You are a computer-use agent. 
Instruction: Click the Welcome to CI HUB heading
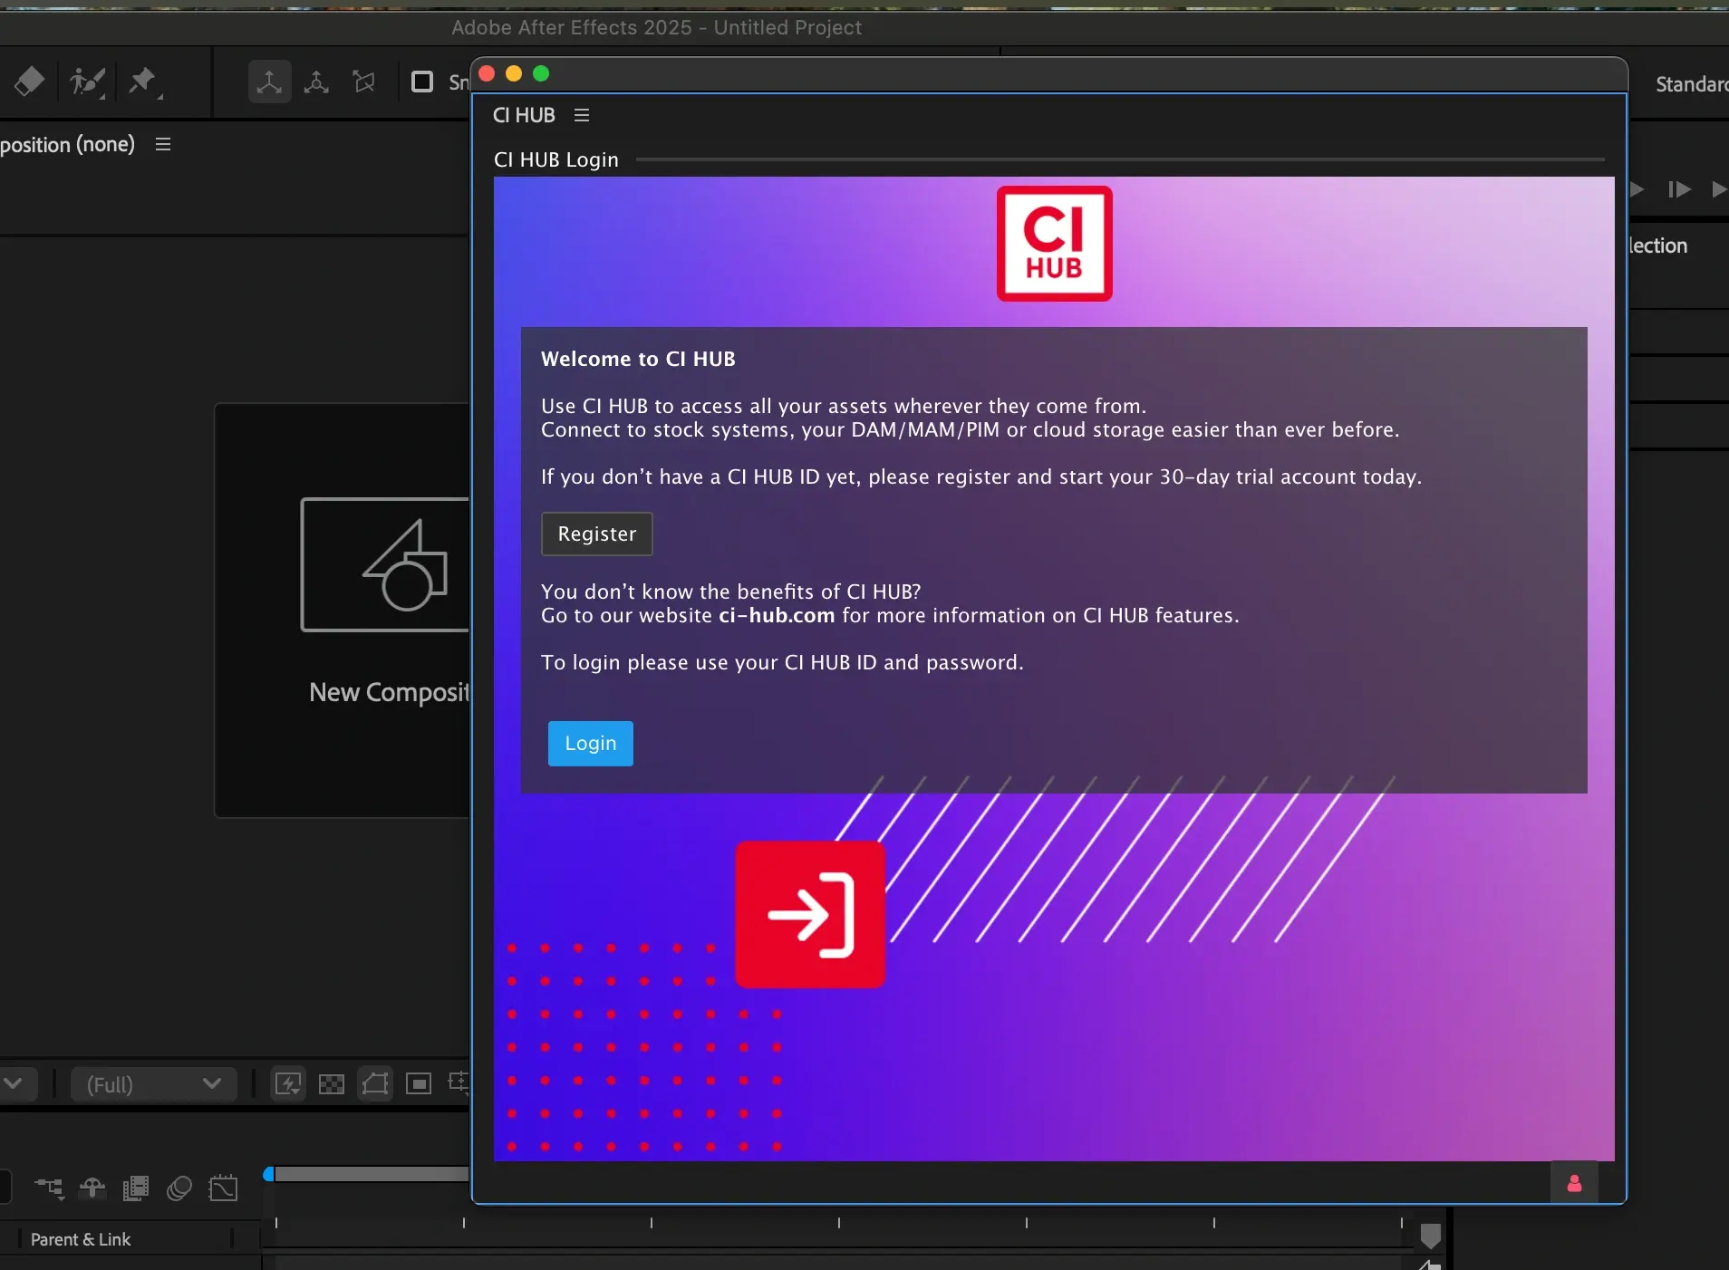click(x=638, y=359)
